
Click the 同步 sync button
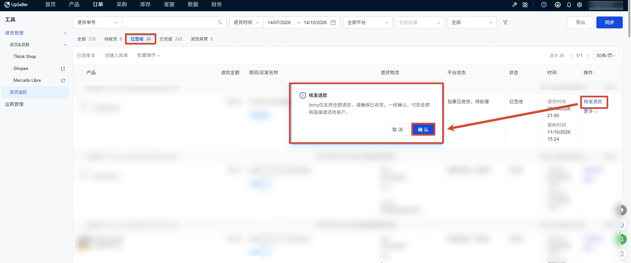[x=610, y=22]
